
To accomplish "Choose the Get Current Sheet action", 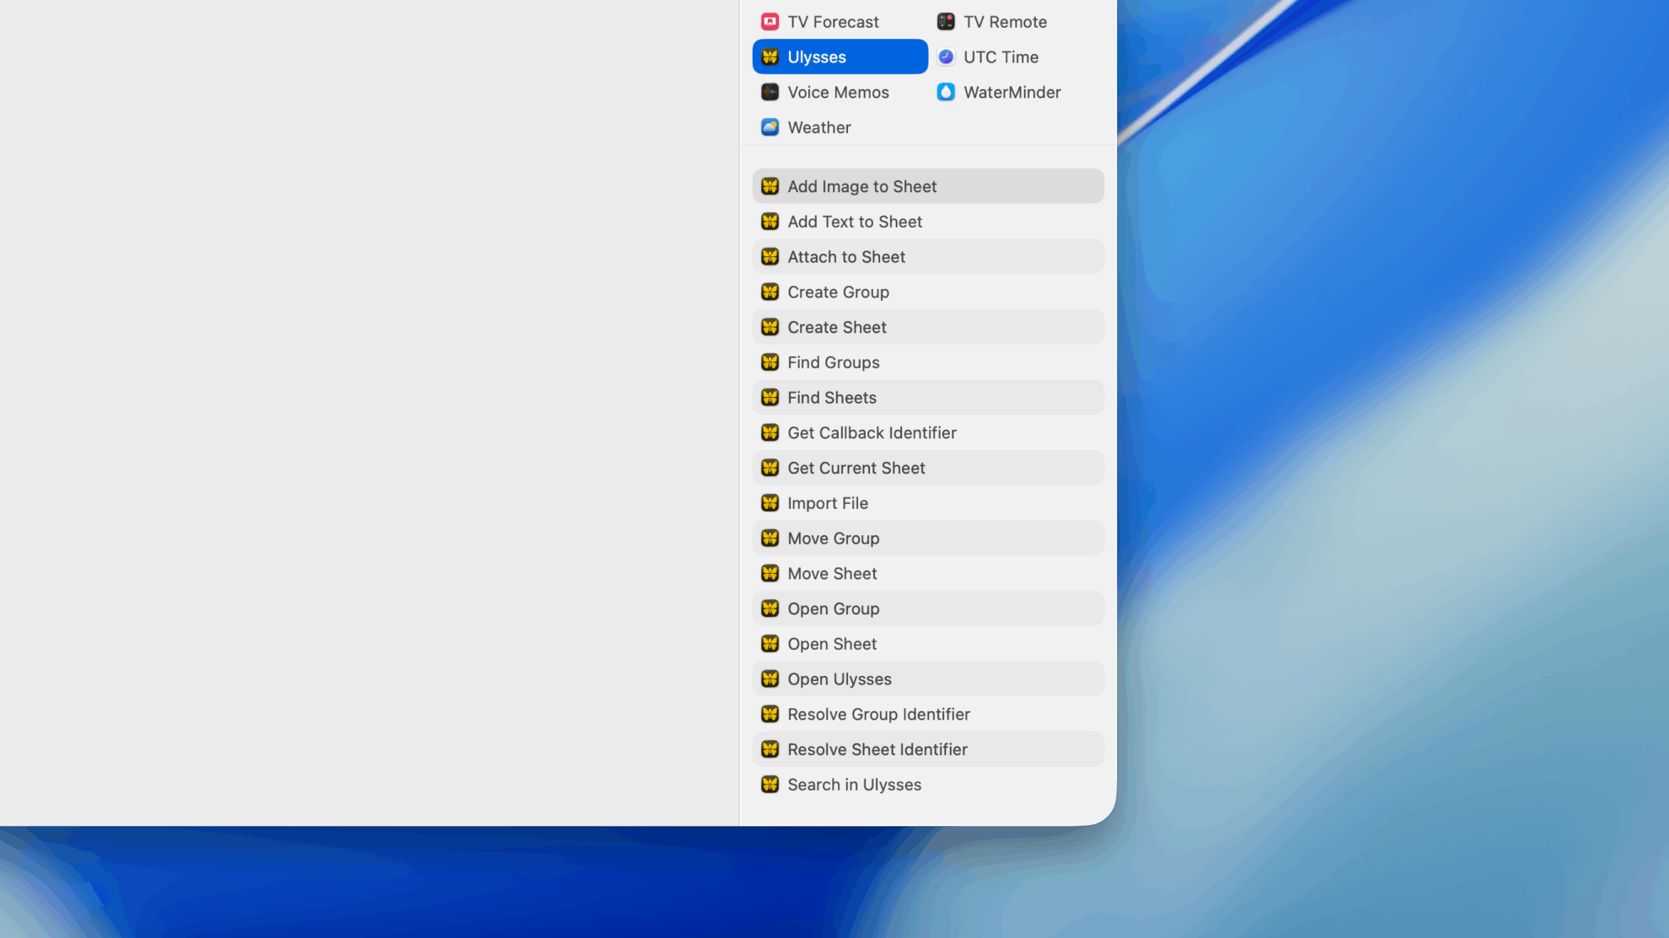I will 856,468.
